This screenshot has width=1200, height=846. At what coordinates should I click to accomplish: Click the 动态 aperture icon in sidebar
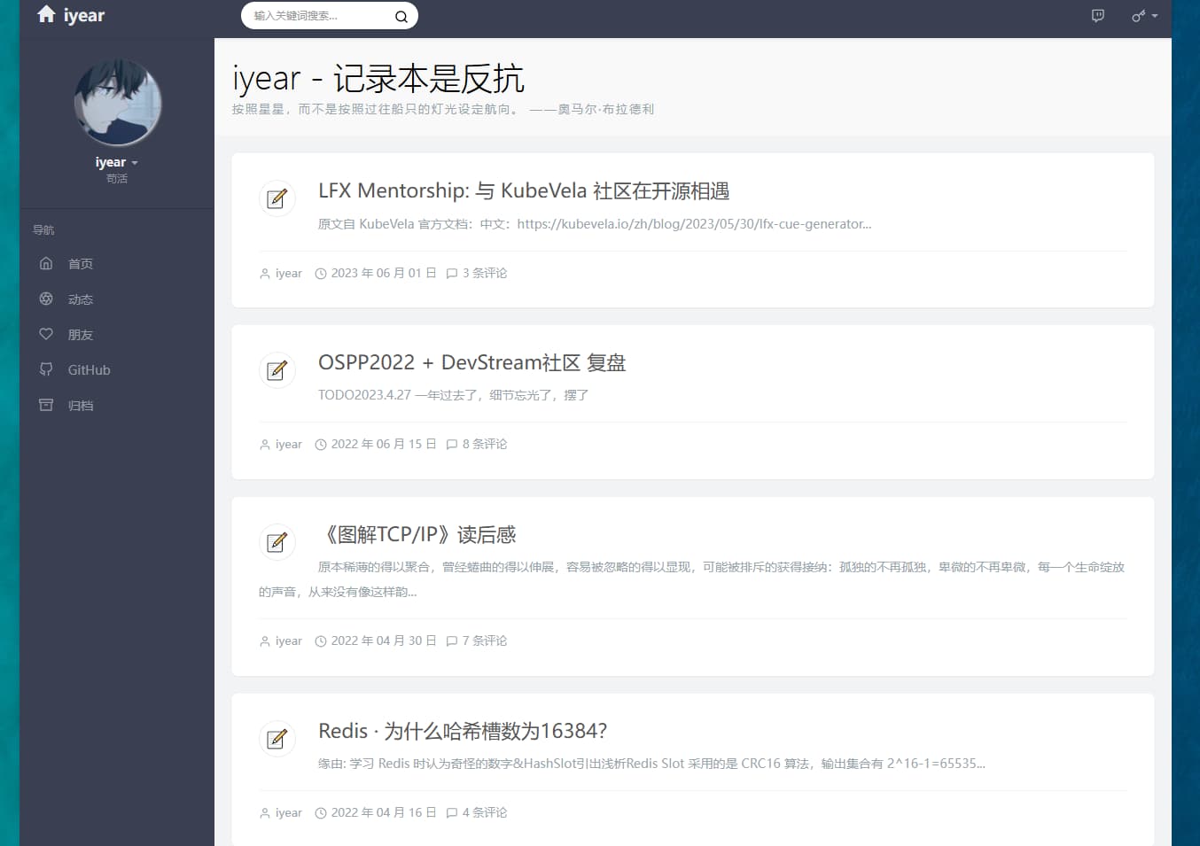(x=46, y=299)
